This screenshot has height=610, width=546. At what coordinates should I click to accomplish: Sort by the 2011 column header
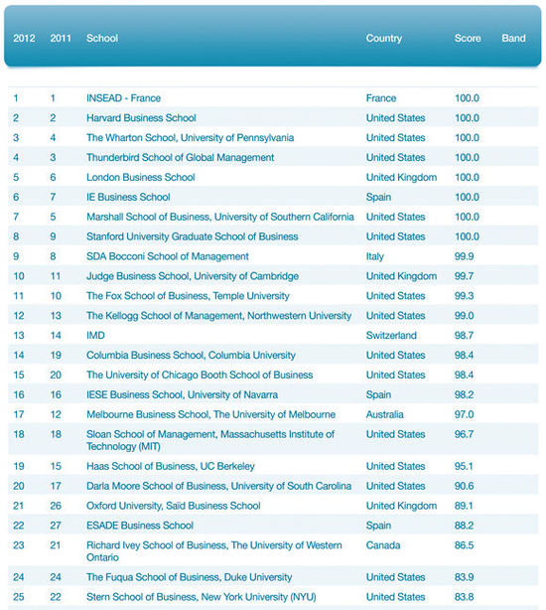point(61,38)
